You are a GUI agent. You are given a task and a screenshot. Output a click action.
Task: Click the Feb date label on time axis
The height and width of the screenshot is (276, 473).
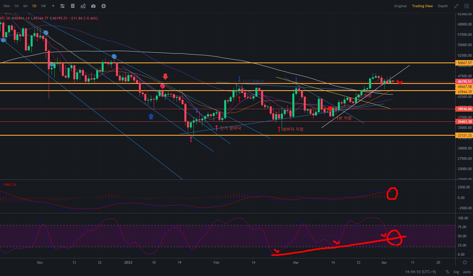[216, 263]
